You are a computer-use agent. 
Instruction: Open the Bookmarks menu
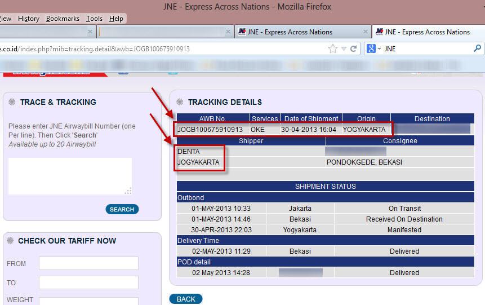click(63, 19)
